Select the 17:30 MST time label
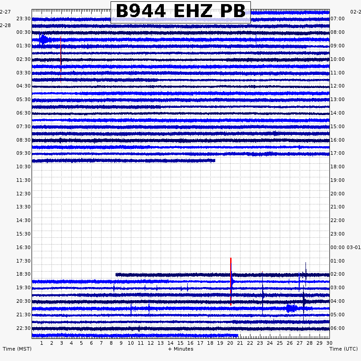 point(23,261)
